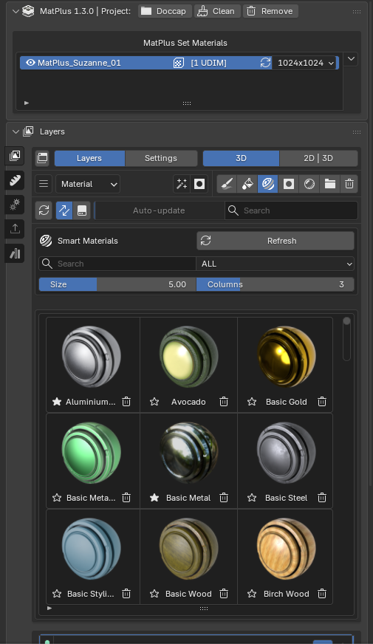Select the paint brush layer tool
Viewport: 373px width, 644px height.
tap(227, 184)
